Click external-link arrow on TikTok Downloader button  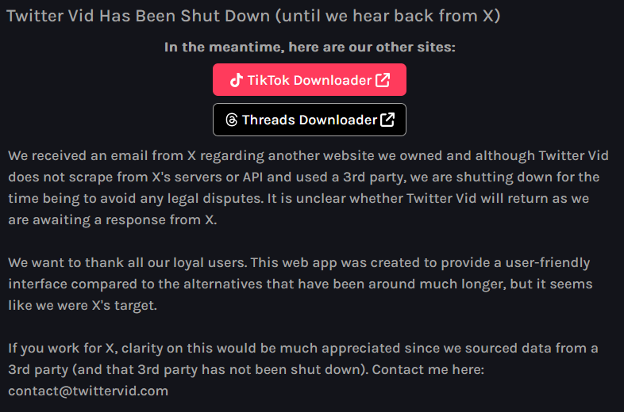click(x=383, y=80)
